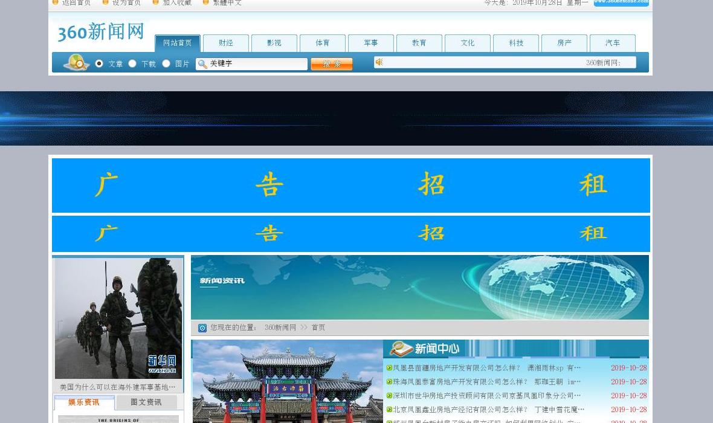Image resolution: width=713 pixels, height=423 pixels.
Task: Click the magnifier icon inside keyword field
Action: tap(202, 64)
